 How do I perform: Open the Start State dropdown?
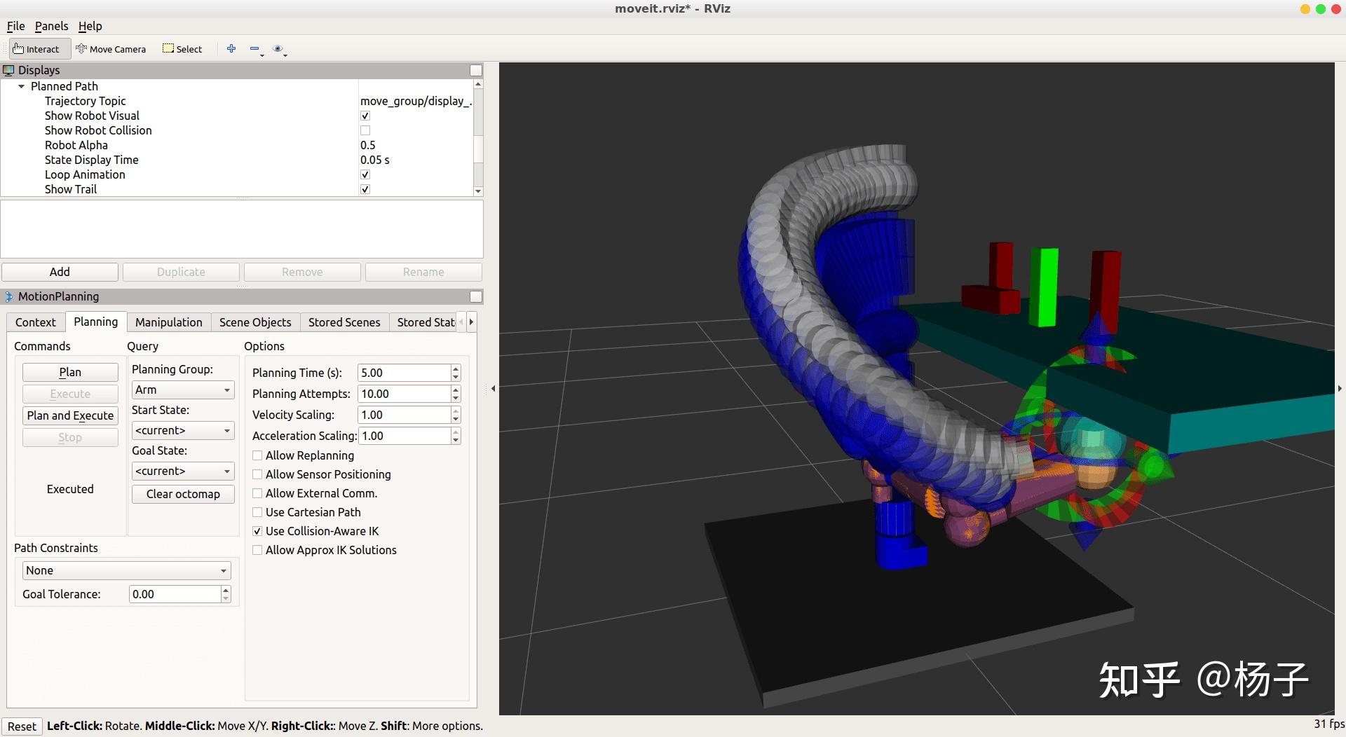click(x=183, y=430)
